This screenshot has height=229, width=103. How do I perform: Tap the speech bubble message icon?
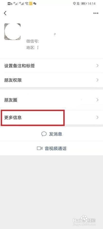coord(44,134)
